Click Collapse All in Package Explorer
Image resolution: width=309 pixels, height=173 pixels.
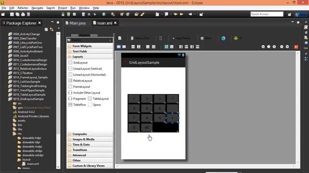[x=46, y=29]
